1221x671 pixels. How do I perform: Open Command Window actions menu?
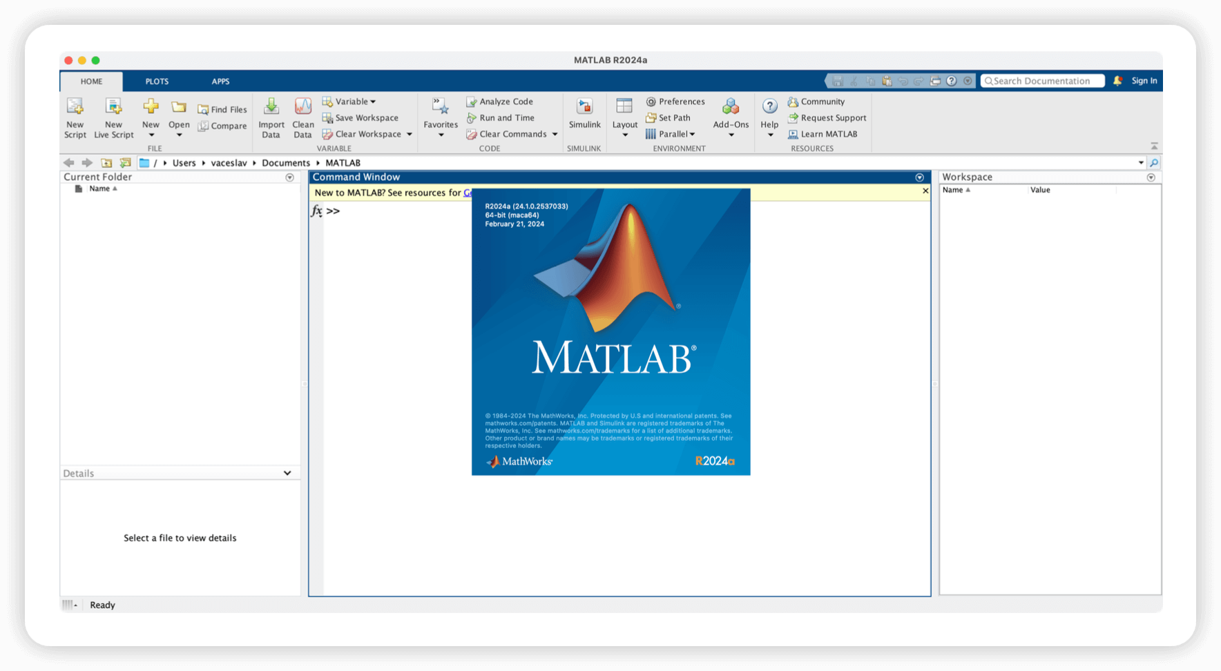[919, 177]
